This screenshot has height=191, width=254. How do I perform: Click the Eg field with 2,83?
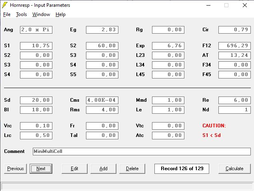(x=102, y=30)
